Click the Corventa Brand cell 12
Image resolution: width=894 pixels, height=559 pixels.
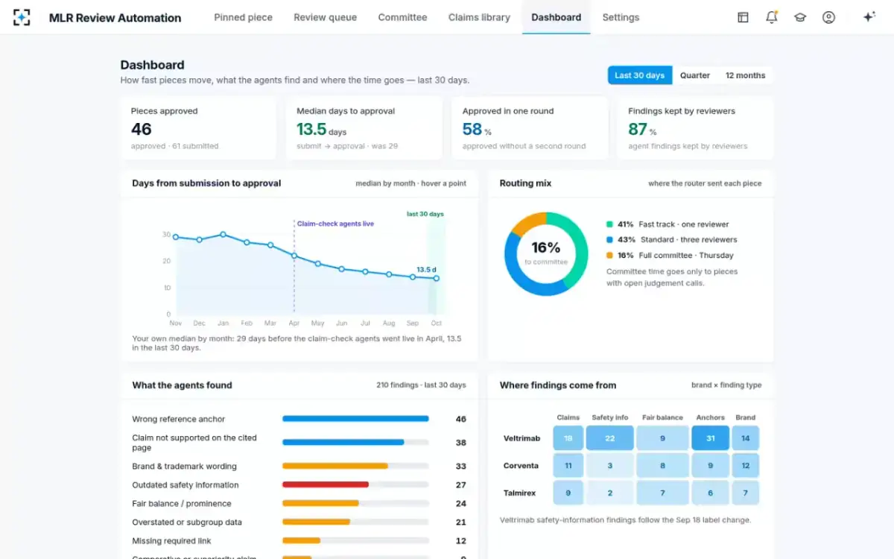pyautogui.click(x=745, y=466)
